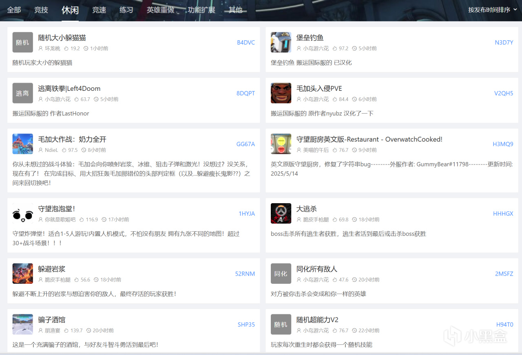Open the 守望厨房英文版 card thumbnail
Image resolution: width=522 pixels, height=355 pixels.
click(281, 144)
